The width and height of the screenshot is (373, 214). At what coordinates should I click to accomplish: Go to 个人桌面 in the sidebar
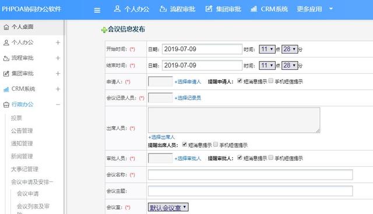(x=23, y=27)
